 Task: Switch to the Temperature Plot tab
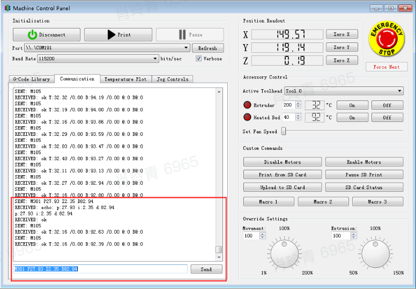(x=125, y=79)
